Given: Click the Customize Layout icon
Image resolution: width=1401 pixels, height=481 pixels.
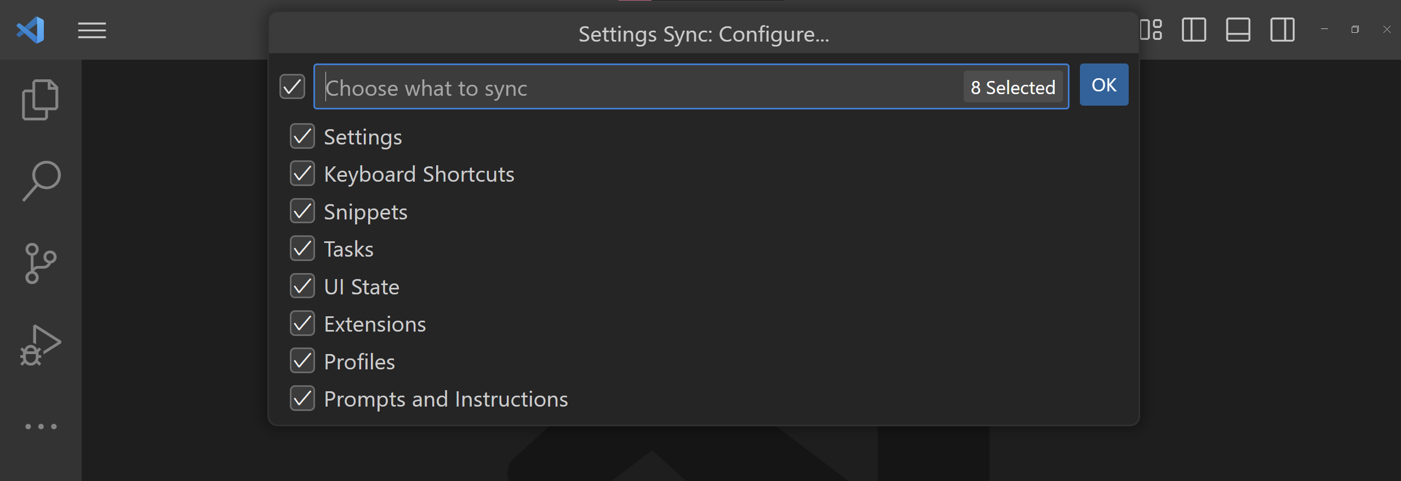Looking at the screenshot, I should pyautogui.click(x=1151, y=30).
